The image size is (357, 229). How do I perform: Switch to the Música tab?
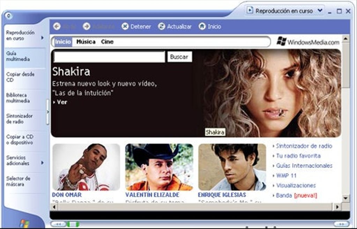tap(86, 42)
